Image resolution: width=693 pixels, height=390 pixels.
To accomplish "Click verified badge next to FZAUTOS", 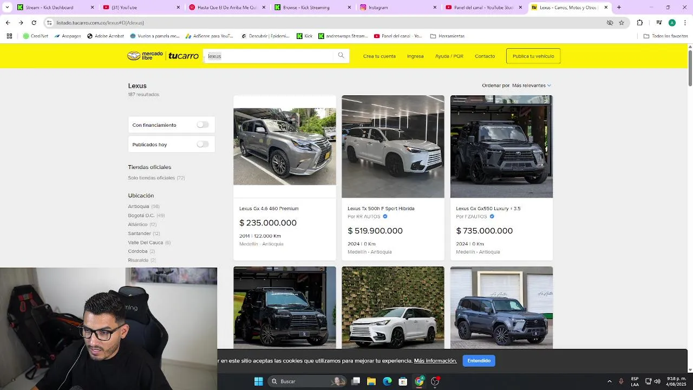I will (492, 216).
